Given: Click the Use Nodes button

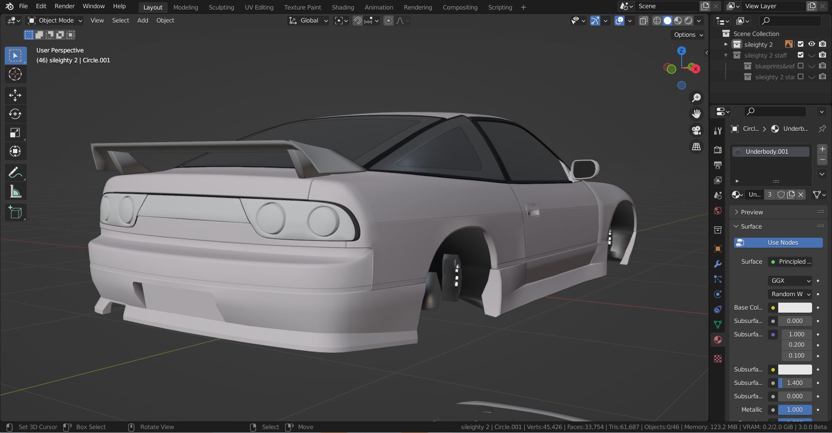Looking at the screenshot, I should click(x=778, y=242).
